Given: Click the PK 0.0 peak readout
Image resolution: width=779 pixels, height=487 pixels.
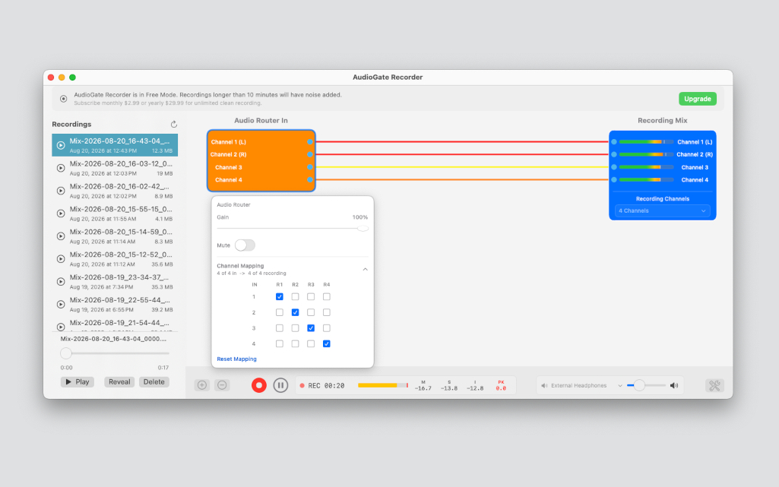Looking at the screenshot, I should click(x=501, y=386).
